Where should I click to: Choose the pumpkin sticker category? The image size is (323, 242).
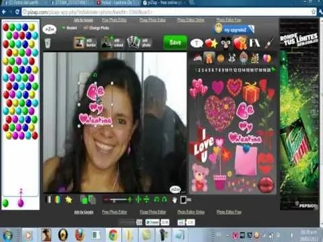tap(221, 58)
